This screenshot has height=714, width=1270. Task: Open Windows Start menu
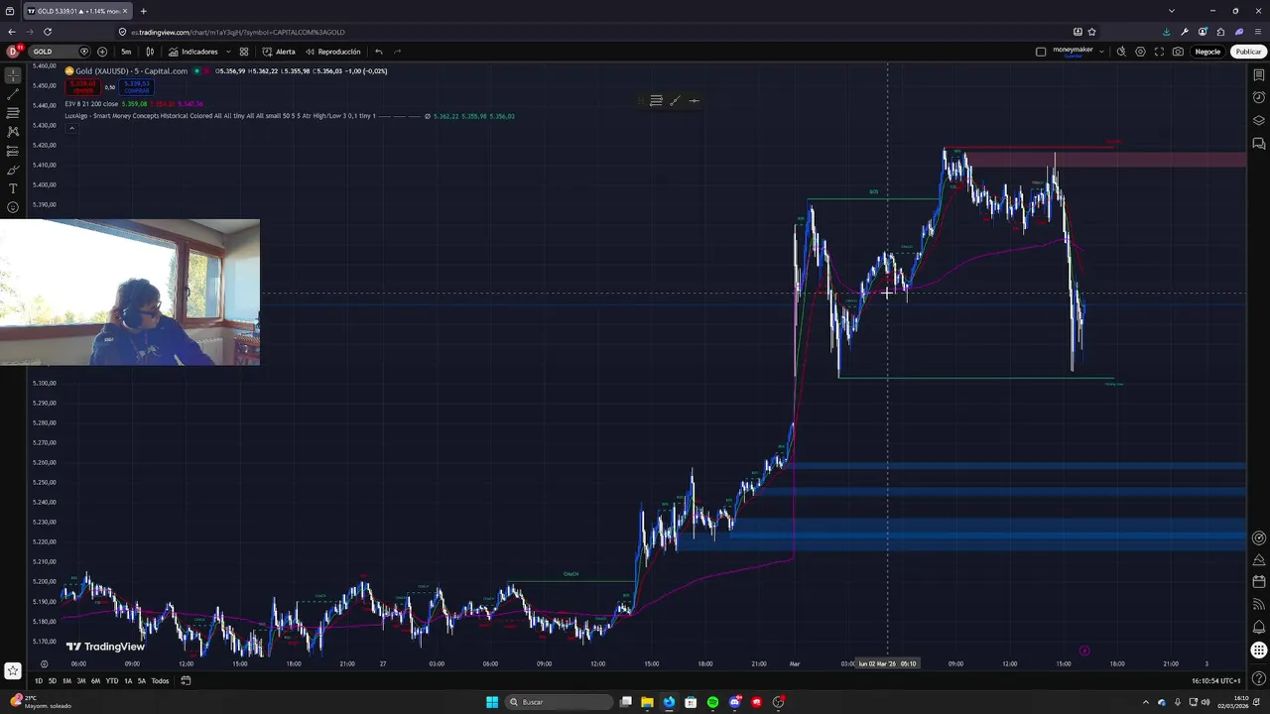pyautogui.click(x=492, y=702)
